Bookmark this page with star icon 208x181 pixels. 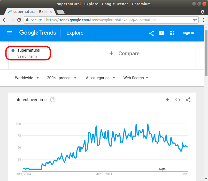[x=195, y=20]
